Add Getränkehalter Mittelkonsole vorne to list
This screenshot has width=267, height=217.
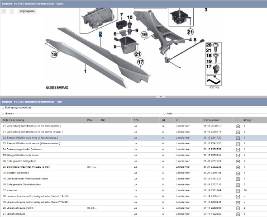pyautogui.click(x=238, y=179)
